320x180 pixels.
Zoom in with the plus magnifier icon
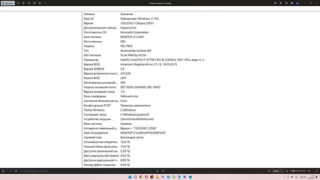pos(309,171)
